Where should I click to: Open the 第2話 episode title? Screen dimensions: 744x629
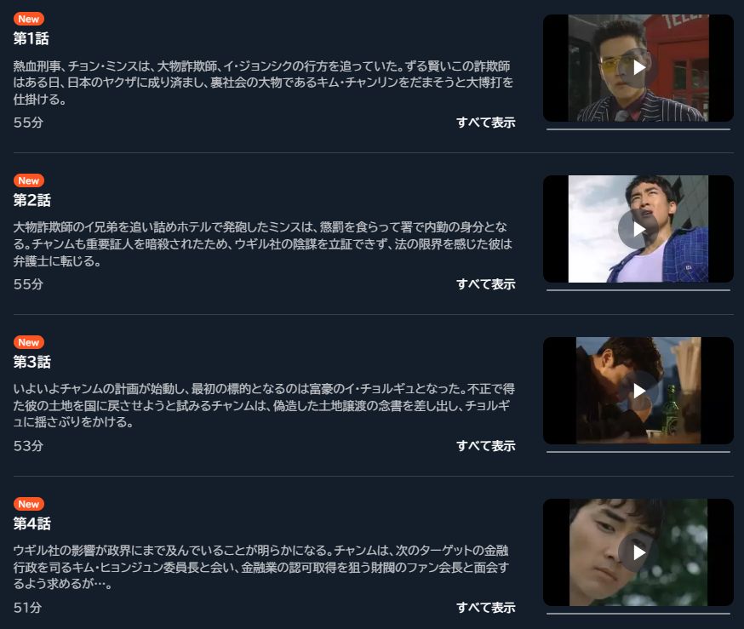pos(31,200)
